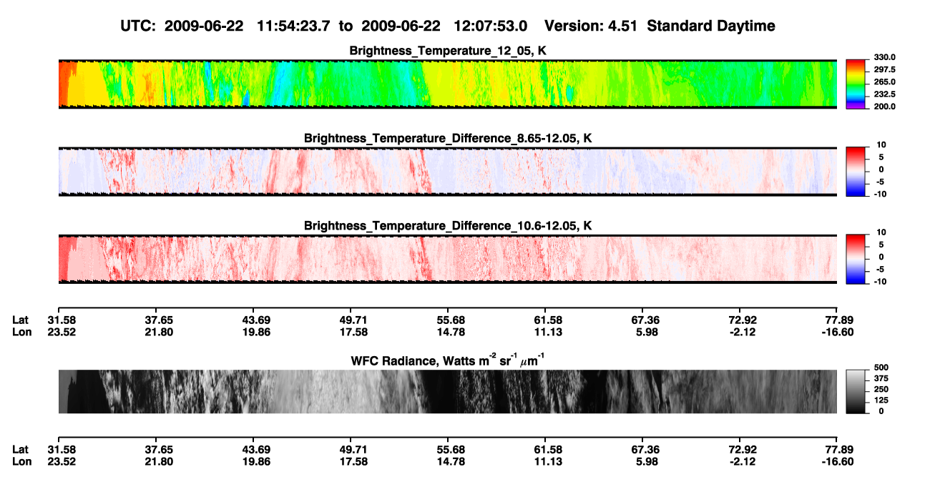The width and height of the screenshot is (930, 477).
Task: Click the 500 label on WFC colorbar
Action: [x=881, y=367]
